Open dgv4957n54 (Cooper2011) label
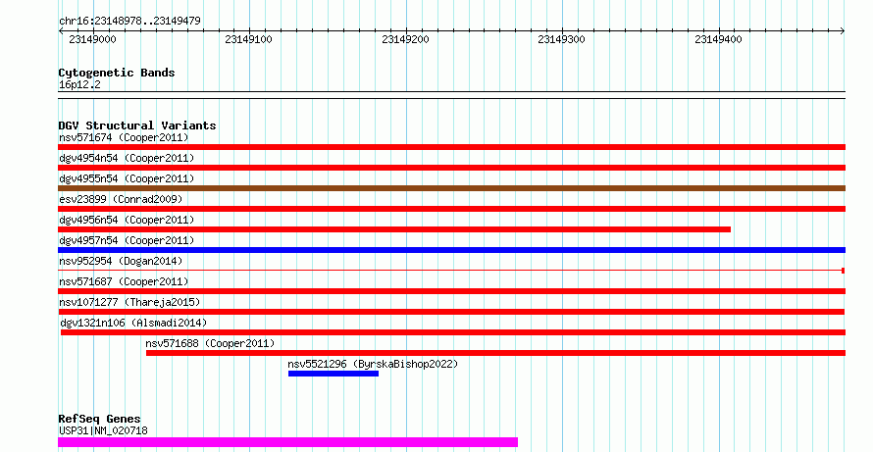 coord(127,240)
